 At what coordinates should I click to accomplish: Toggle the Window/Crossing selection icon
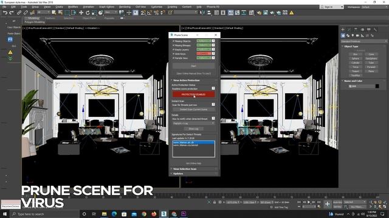point(74,13)
